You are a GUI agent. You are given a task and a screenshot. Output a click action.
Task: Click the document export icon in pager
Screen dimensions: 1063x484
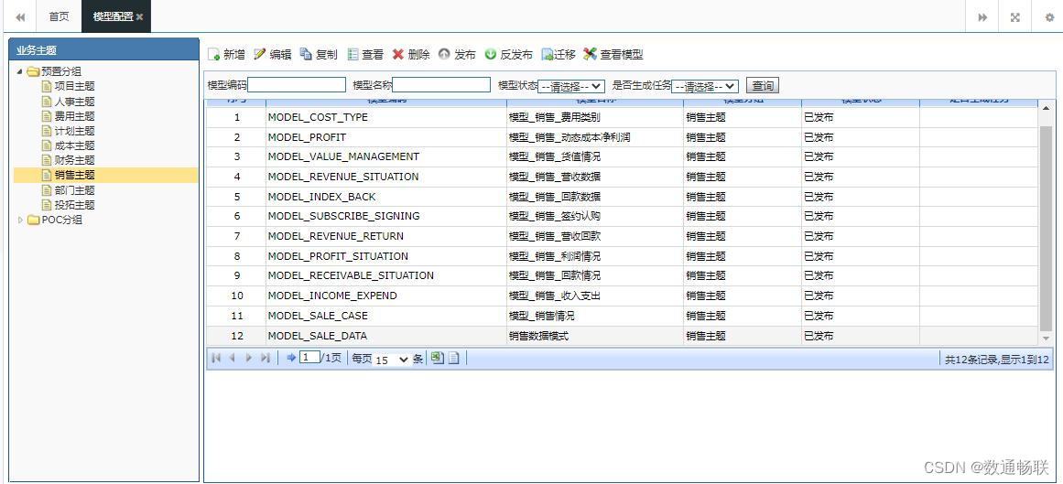[x=453, y=358]
